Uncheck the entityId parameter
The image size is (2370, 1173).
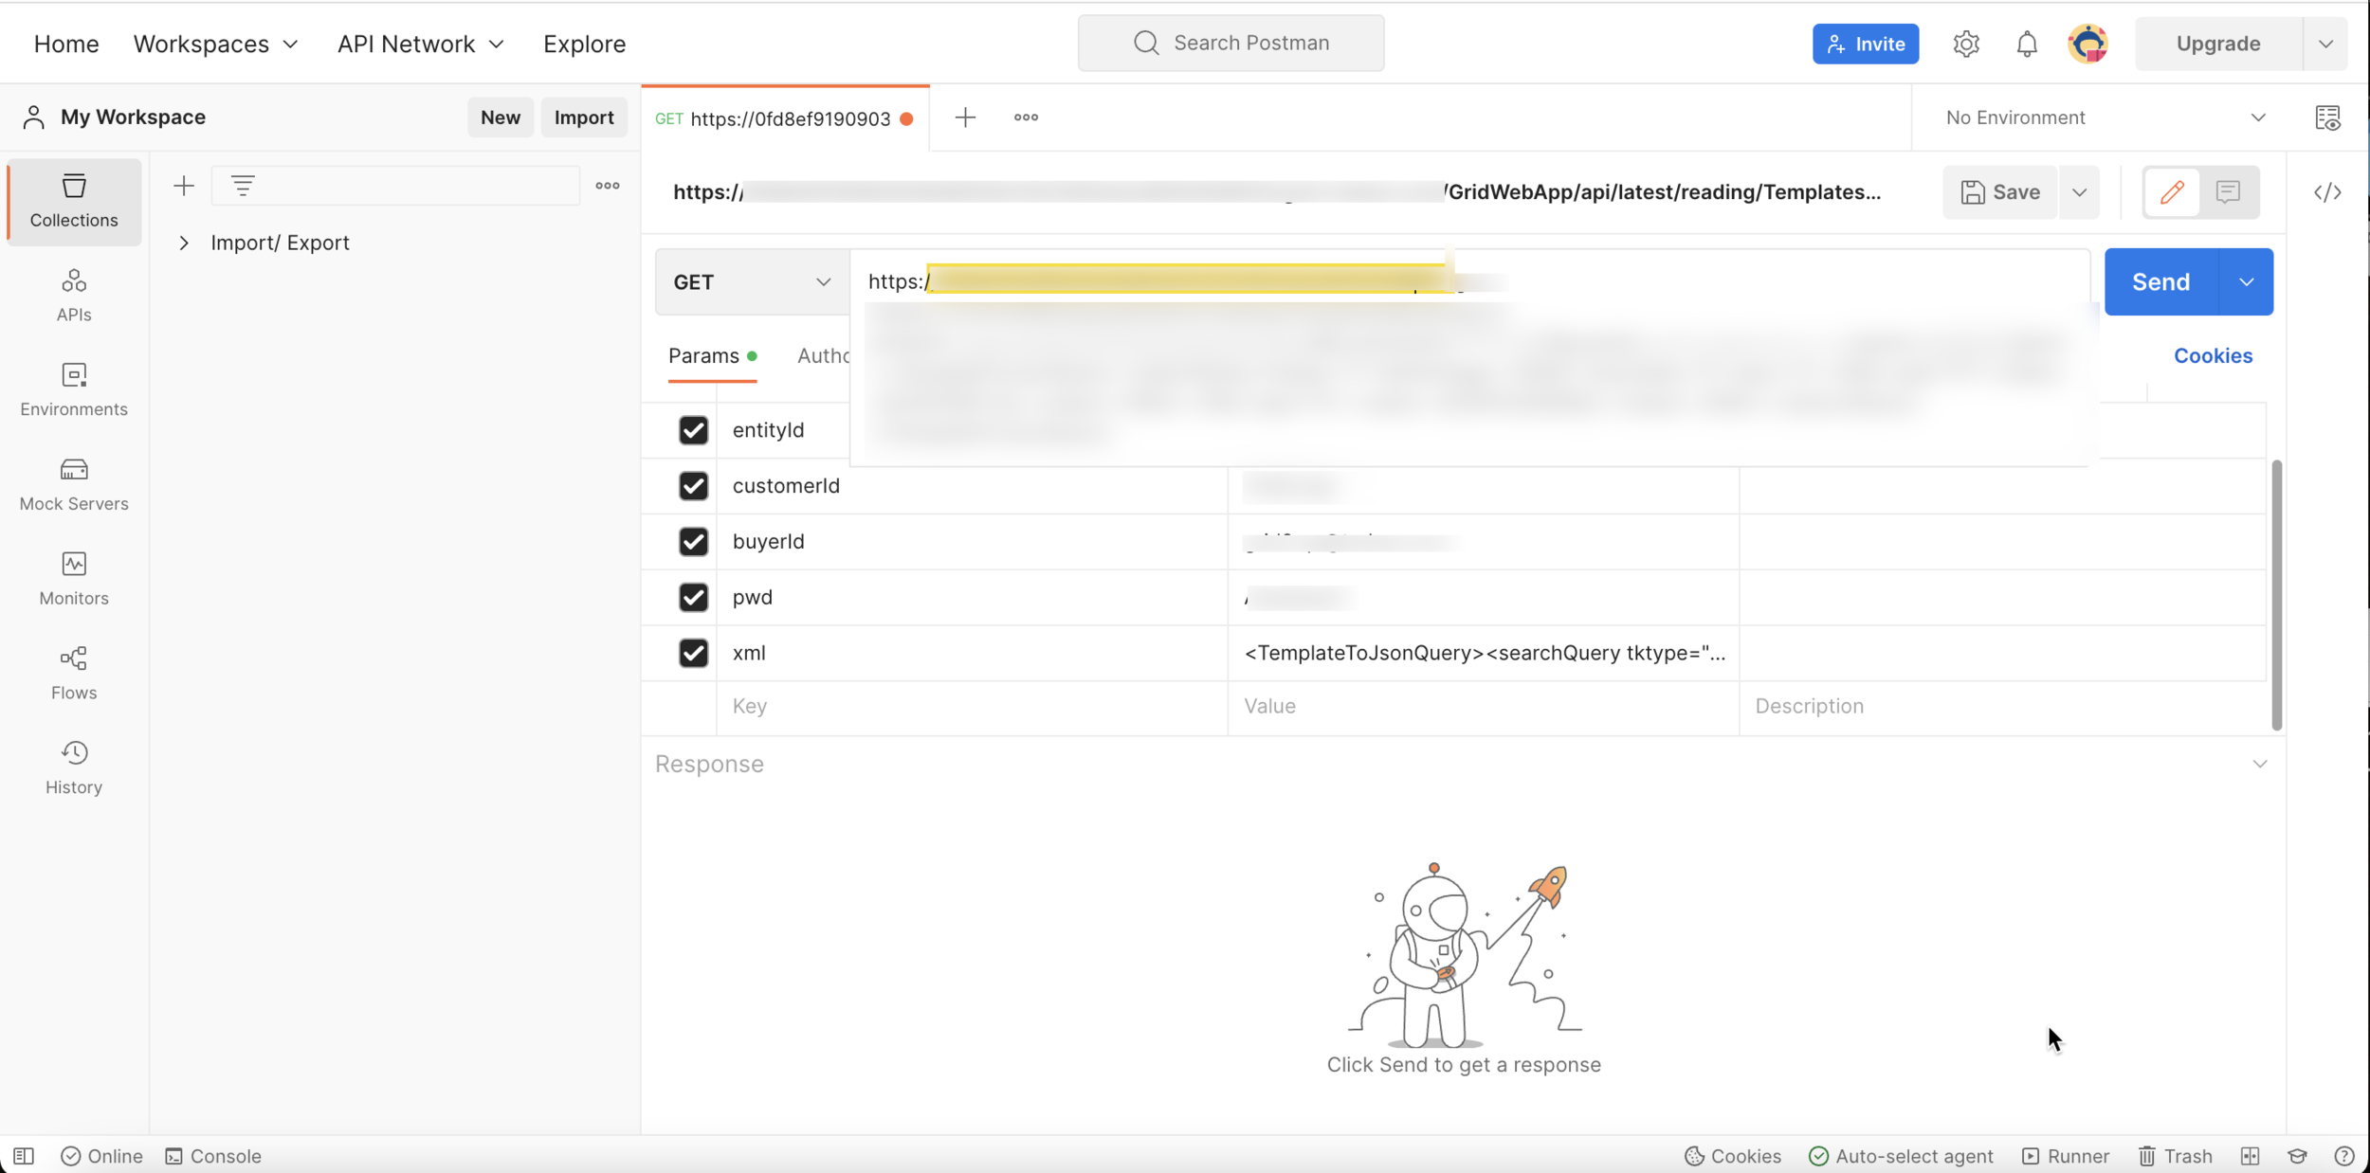point(693,430)
